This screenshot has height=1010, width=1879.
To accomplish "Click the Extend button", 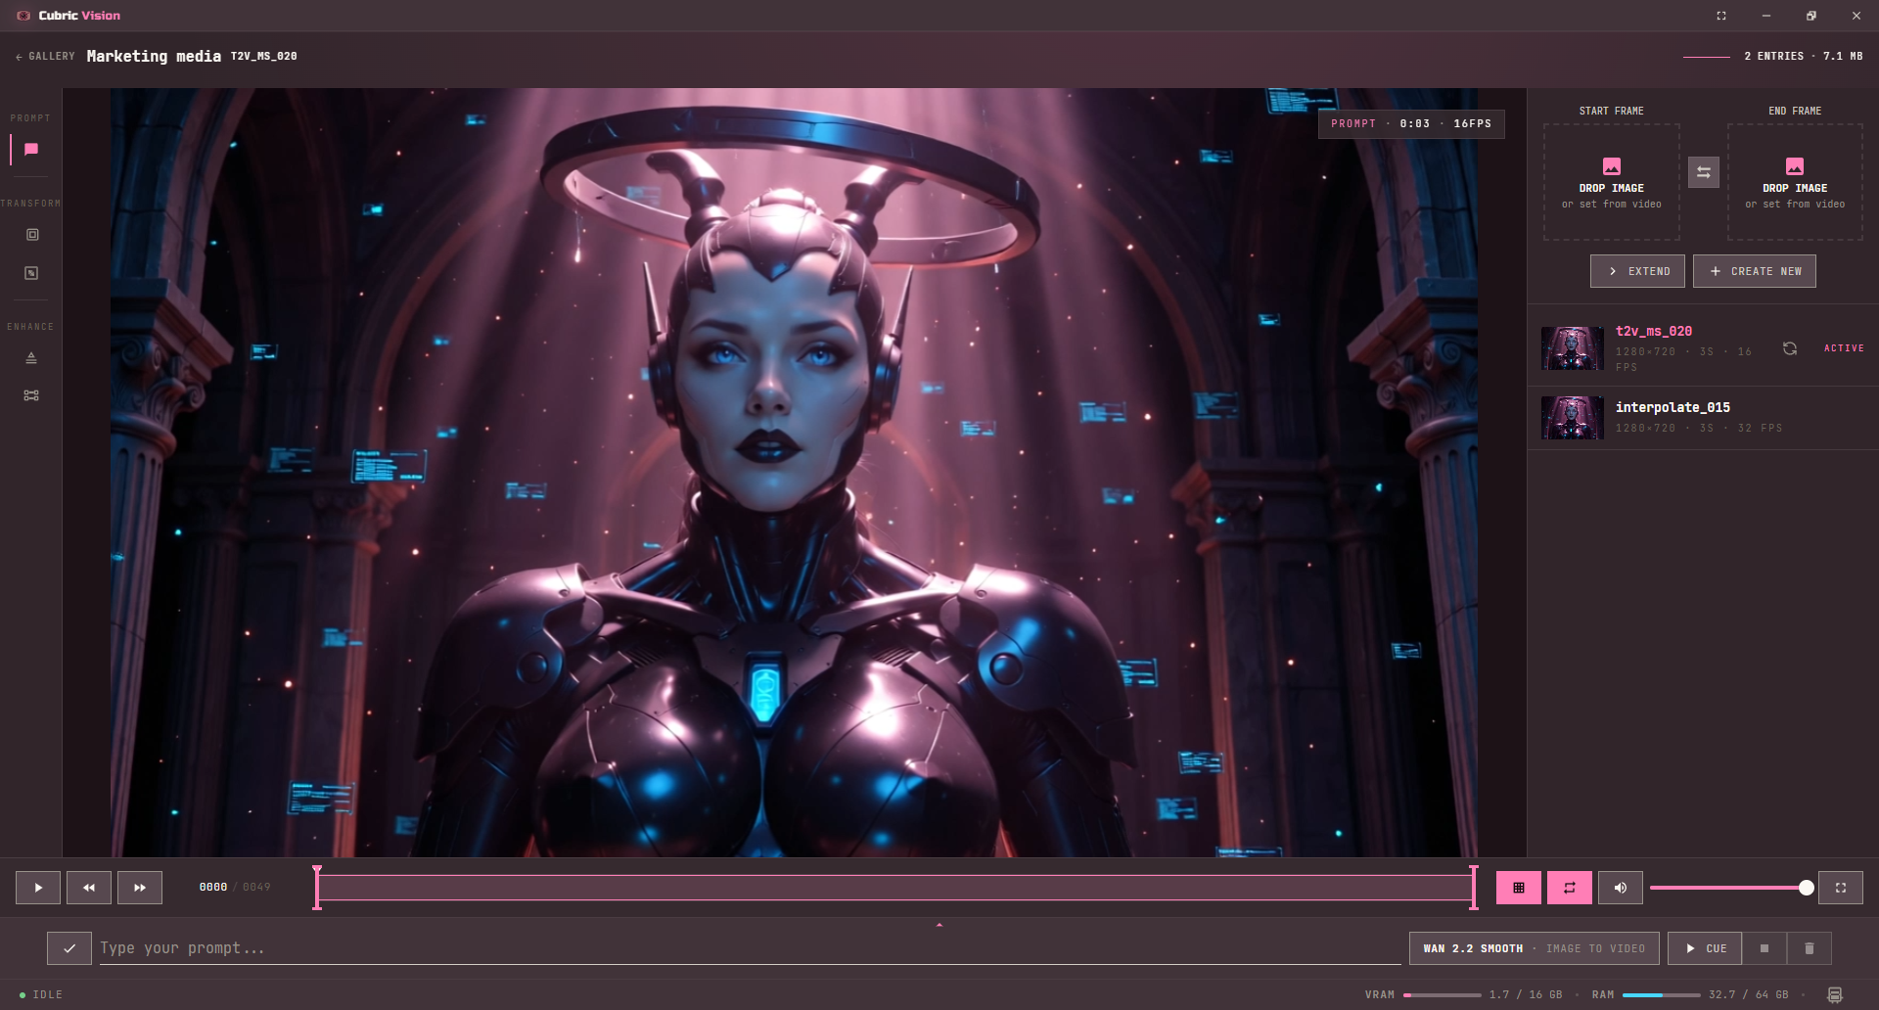I will click(x=1637, y=271).
